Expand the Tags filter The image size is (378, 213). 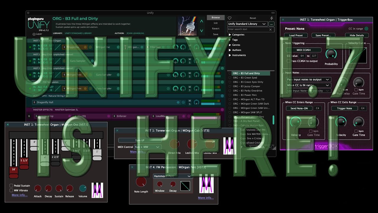pyautogui.click(x=230, y=40)
